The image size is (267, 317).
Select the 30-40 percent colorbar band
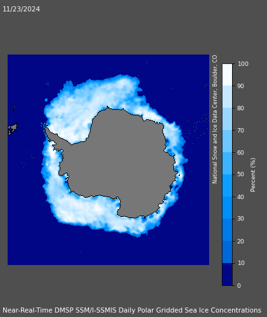pyautogui.click(x=227, y=207)
